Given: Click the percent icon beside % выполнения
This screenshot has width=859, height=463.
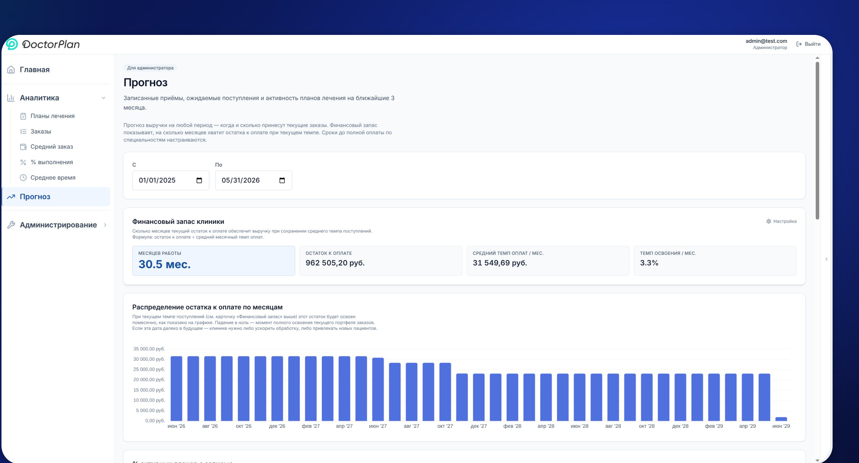Looking at the screenshot, I should tap(23, 162).
